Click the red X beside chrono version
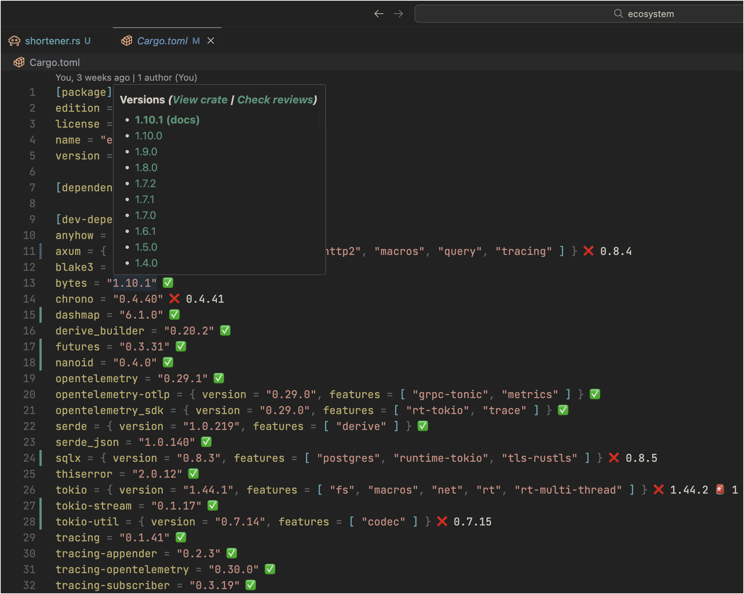744x594 pixels. 174,299
